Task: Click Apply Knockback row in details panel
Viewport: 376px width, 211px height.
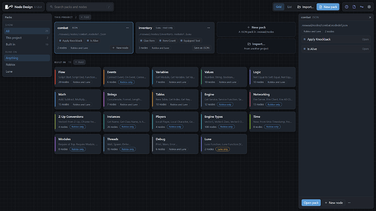Action: point(336,39)
